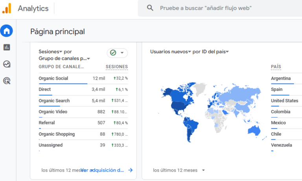
Task: Select the Direct channel row
Action: tap(83, 90)
